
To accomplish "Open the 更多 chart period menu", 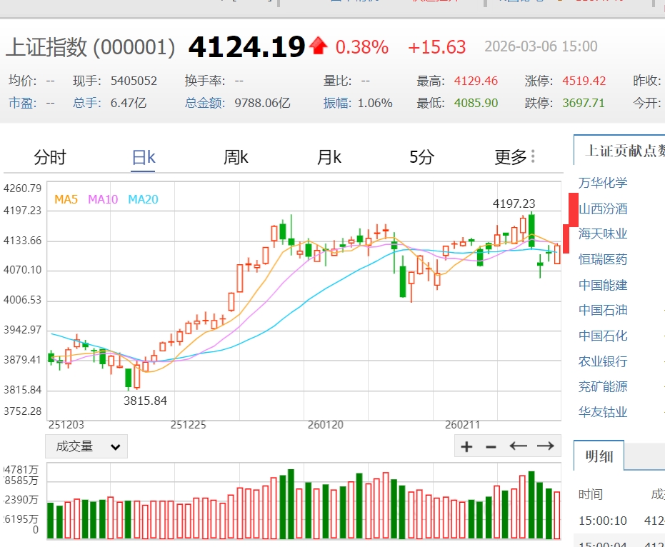I will click(511, 157).
